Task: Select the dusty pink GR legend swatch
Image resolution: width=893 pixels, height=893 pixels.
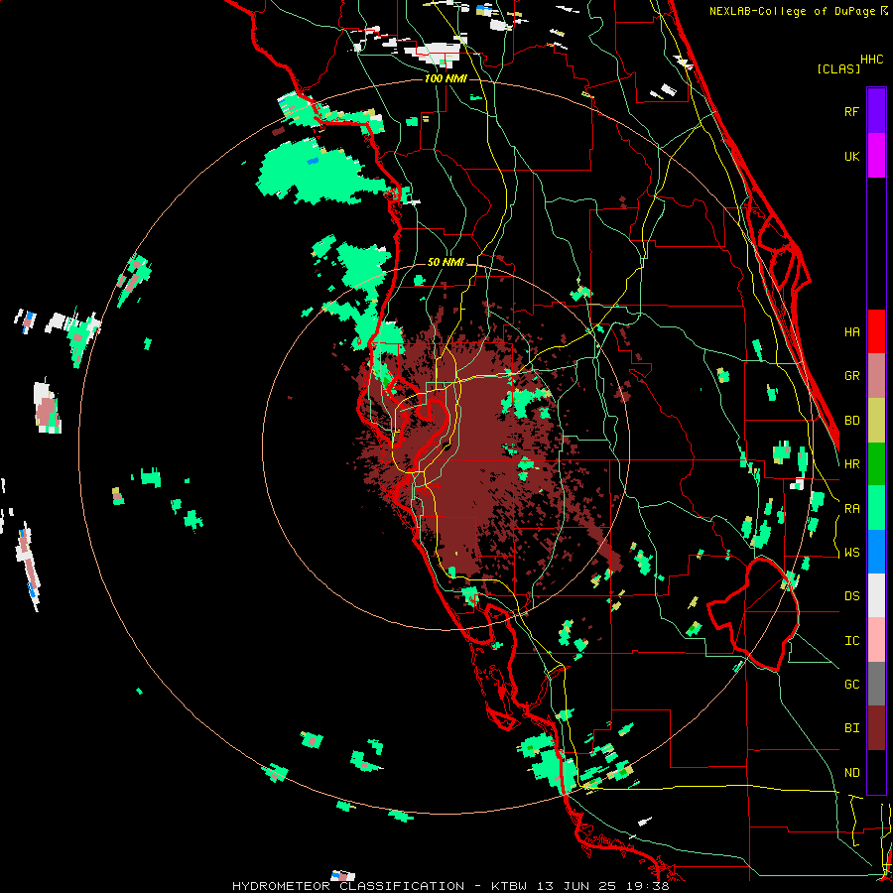Action: pyautogui.click(x=876, y=376)
